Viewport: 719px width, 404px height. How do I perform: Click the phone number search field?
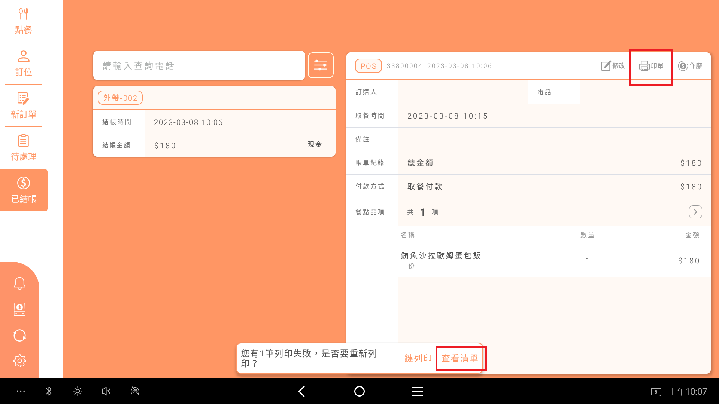pos(199,66)
